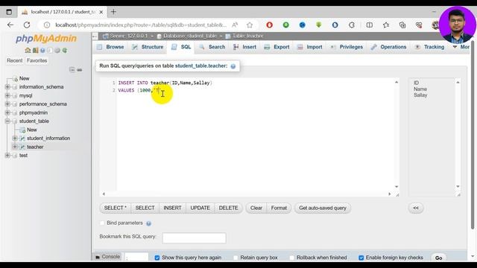Collapse the navigation panel arrow
This screenshot has height=268, width=477.
pos(95,36)
